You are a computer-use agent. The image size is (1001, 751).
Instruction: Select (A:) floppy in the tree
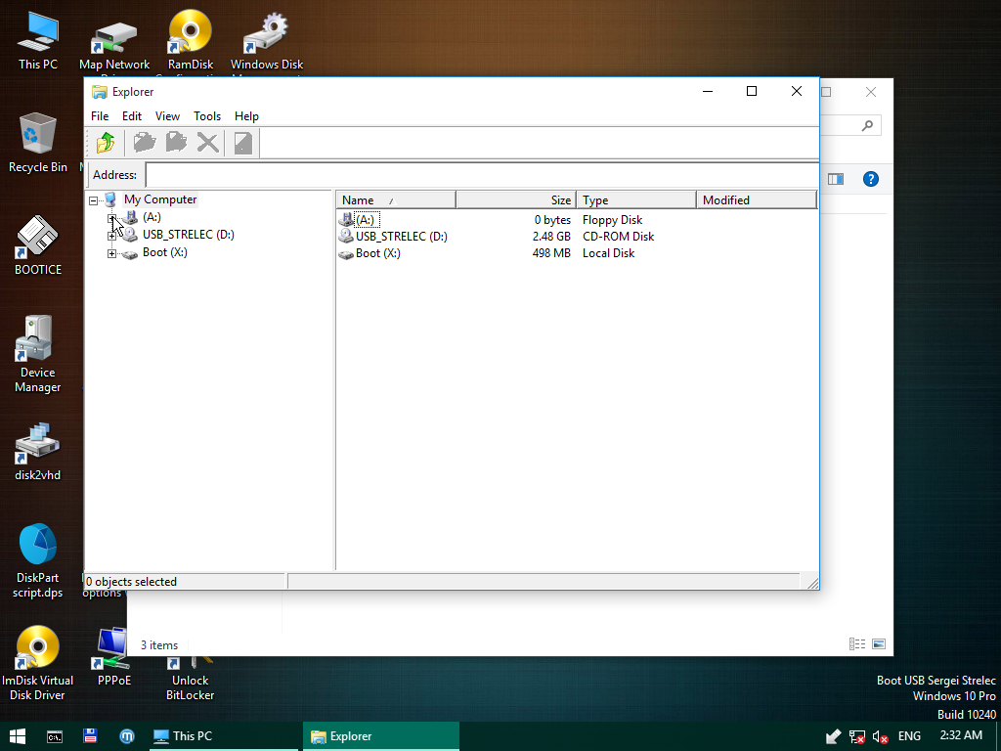coord(152,217)
